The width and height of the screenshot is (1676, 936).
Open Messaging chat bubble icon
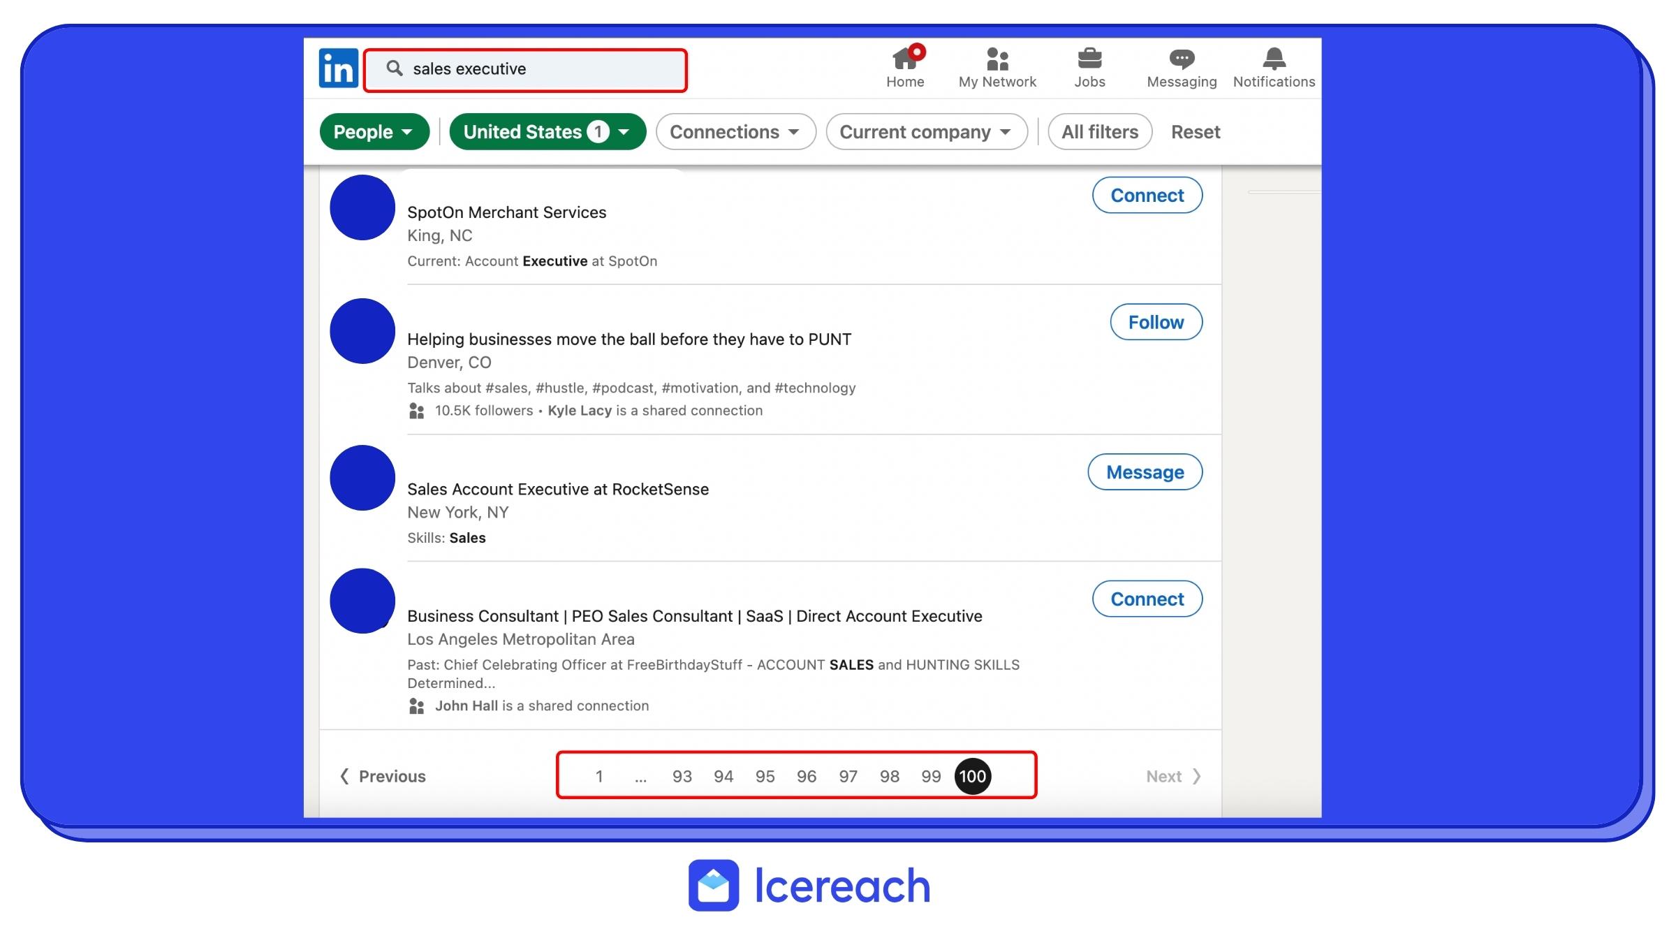pos(1182,59)
